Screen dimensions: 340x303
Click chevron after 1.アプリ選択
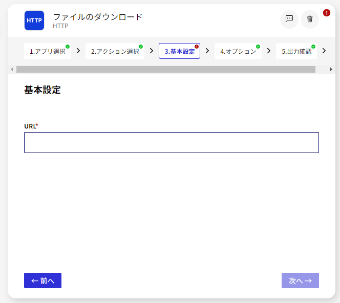pyautogui.click(x=78, y=51)
